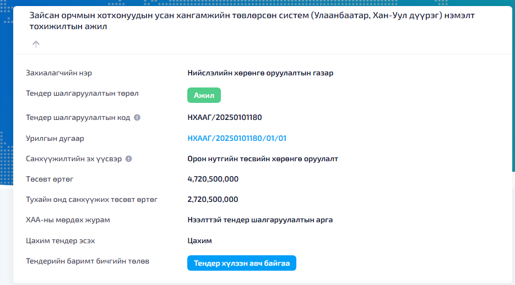Select the budget amount 4,720,500,000
515x285 pixels.
coord(213,179)
